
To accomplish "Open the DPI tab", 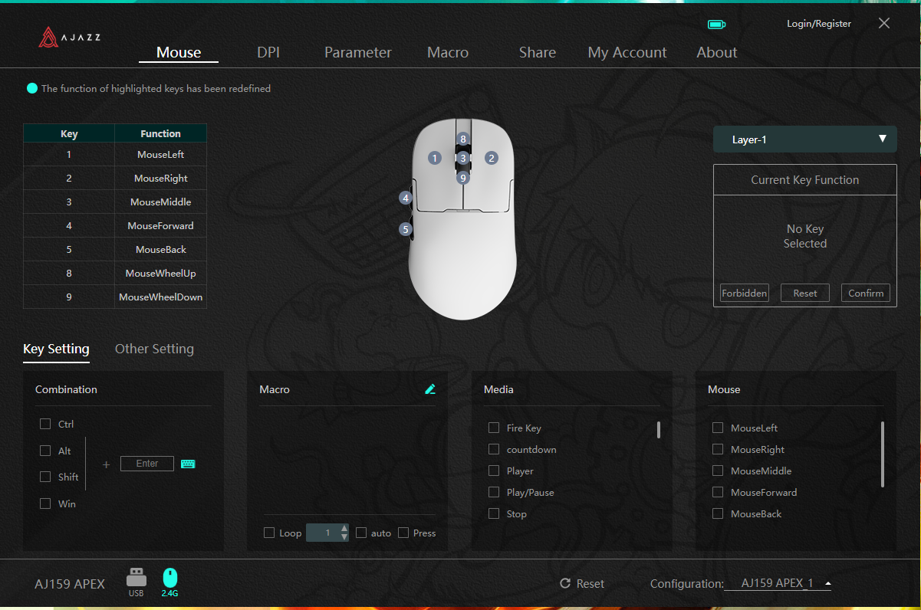I will coord(268,52).
